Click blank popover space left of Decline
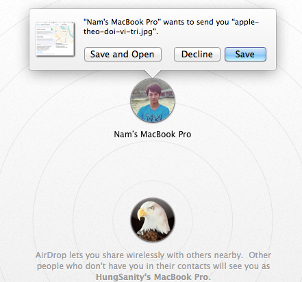 pyautogui.click(x=168, y=55)
